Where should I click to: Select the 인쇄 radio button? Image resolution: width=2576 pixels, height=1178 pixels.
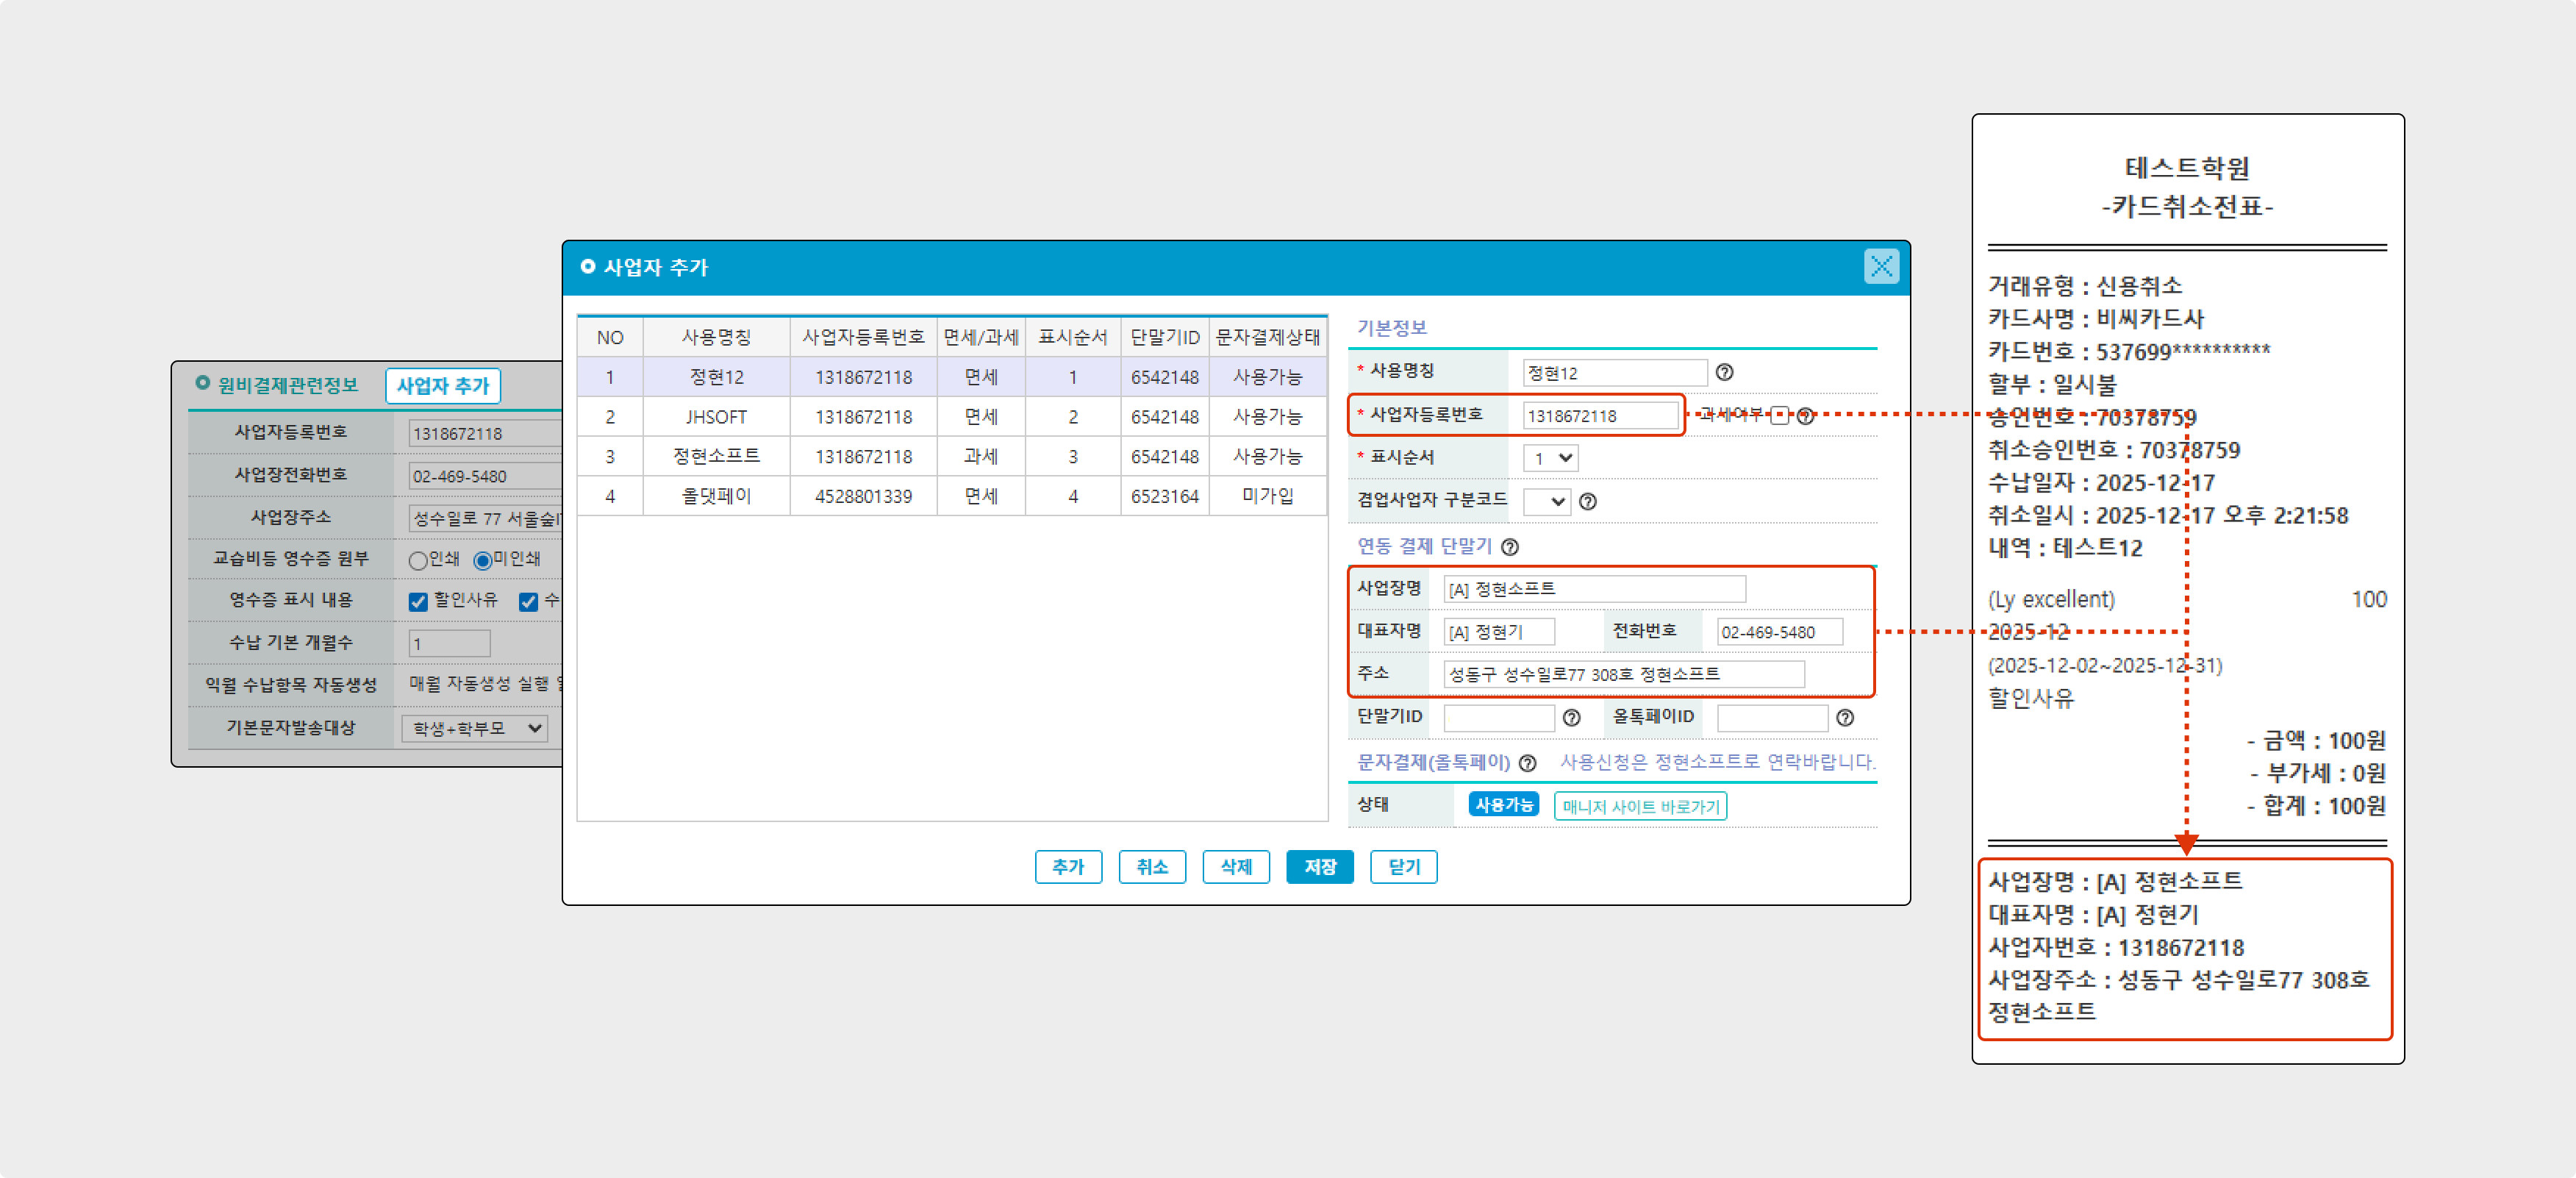coord(418,560)
